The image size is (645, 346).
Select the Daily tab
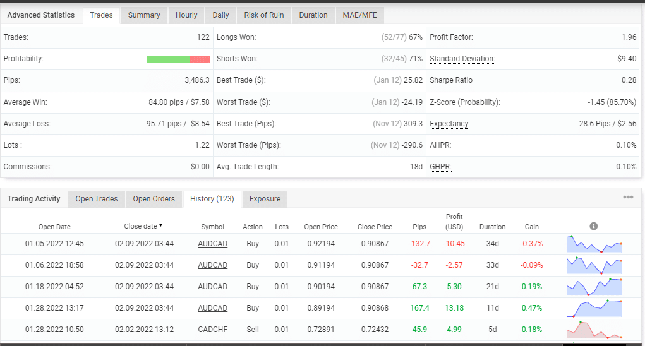coord(220,15)
